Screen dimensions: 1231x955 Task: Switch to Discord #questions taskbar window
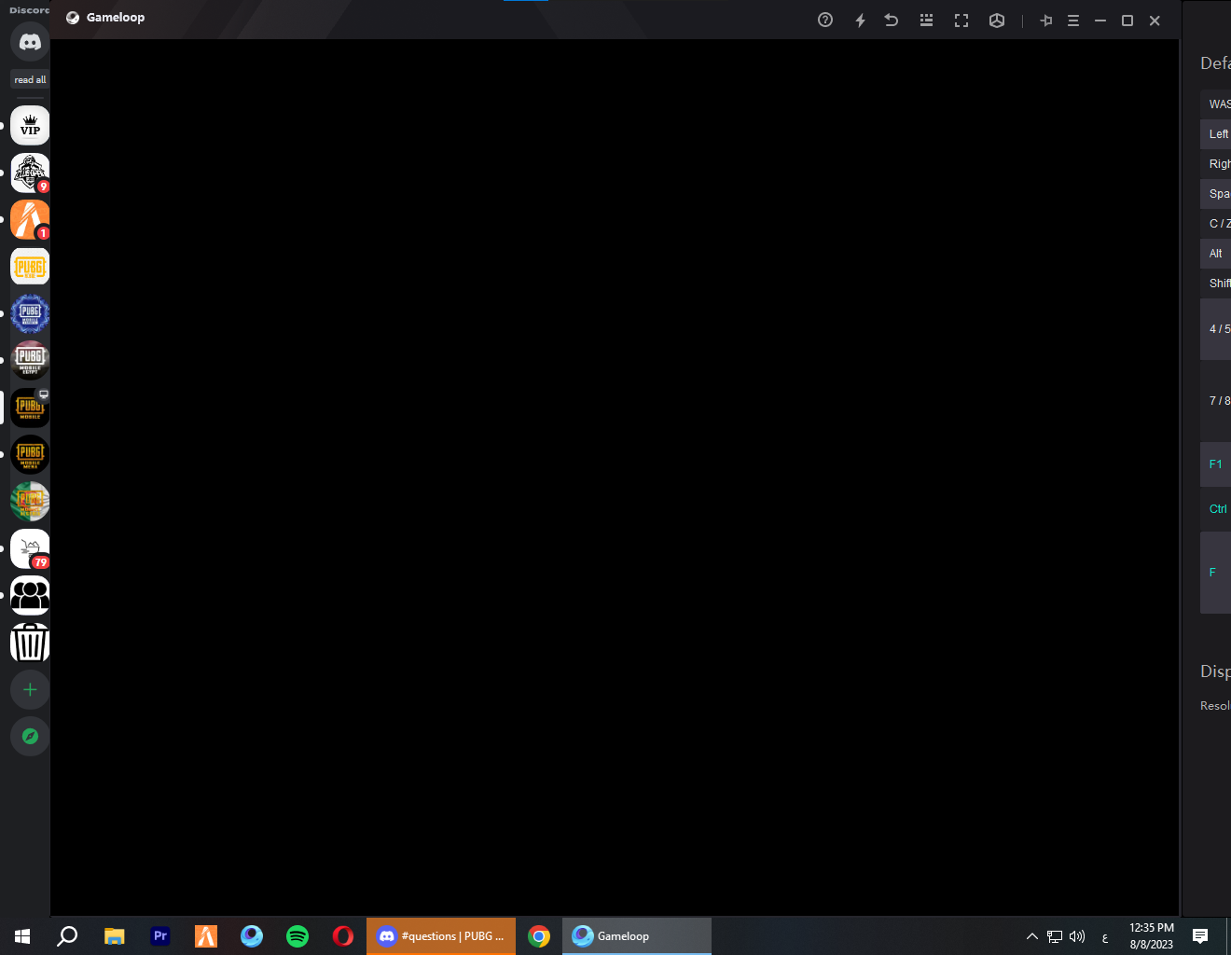[441, 936]
